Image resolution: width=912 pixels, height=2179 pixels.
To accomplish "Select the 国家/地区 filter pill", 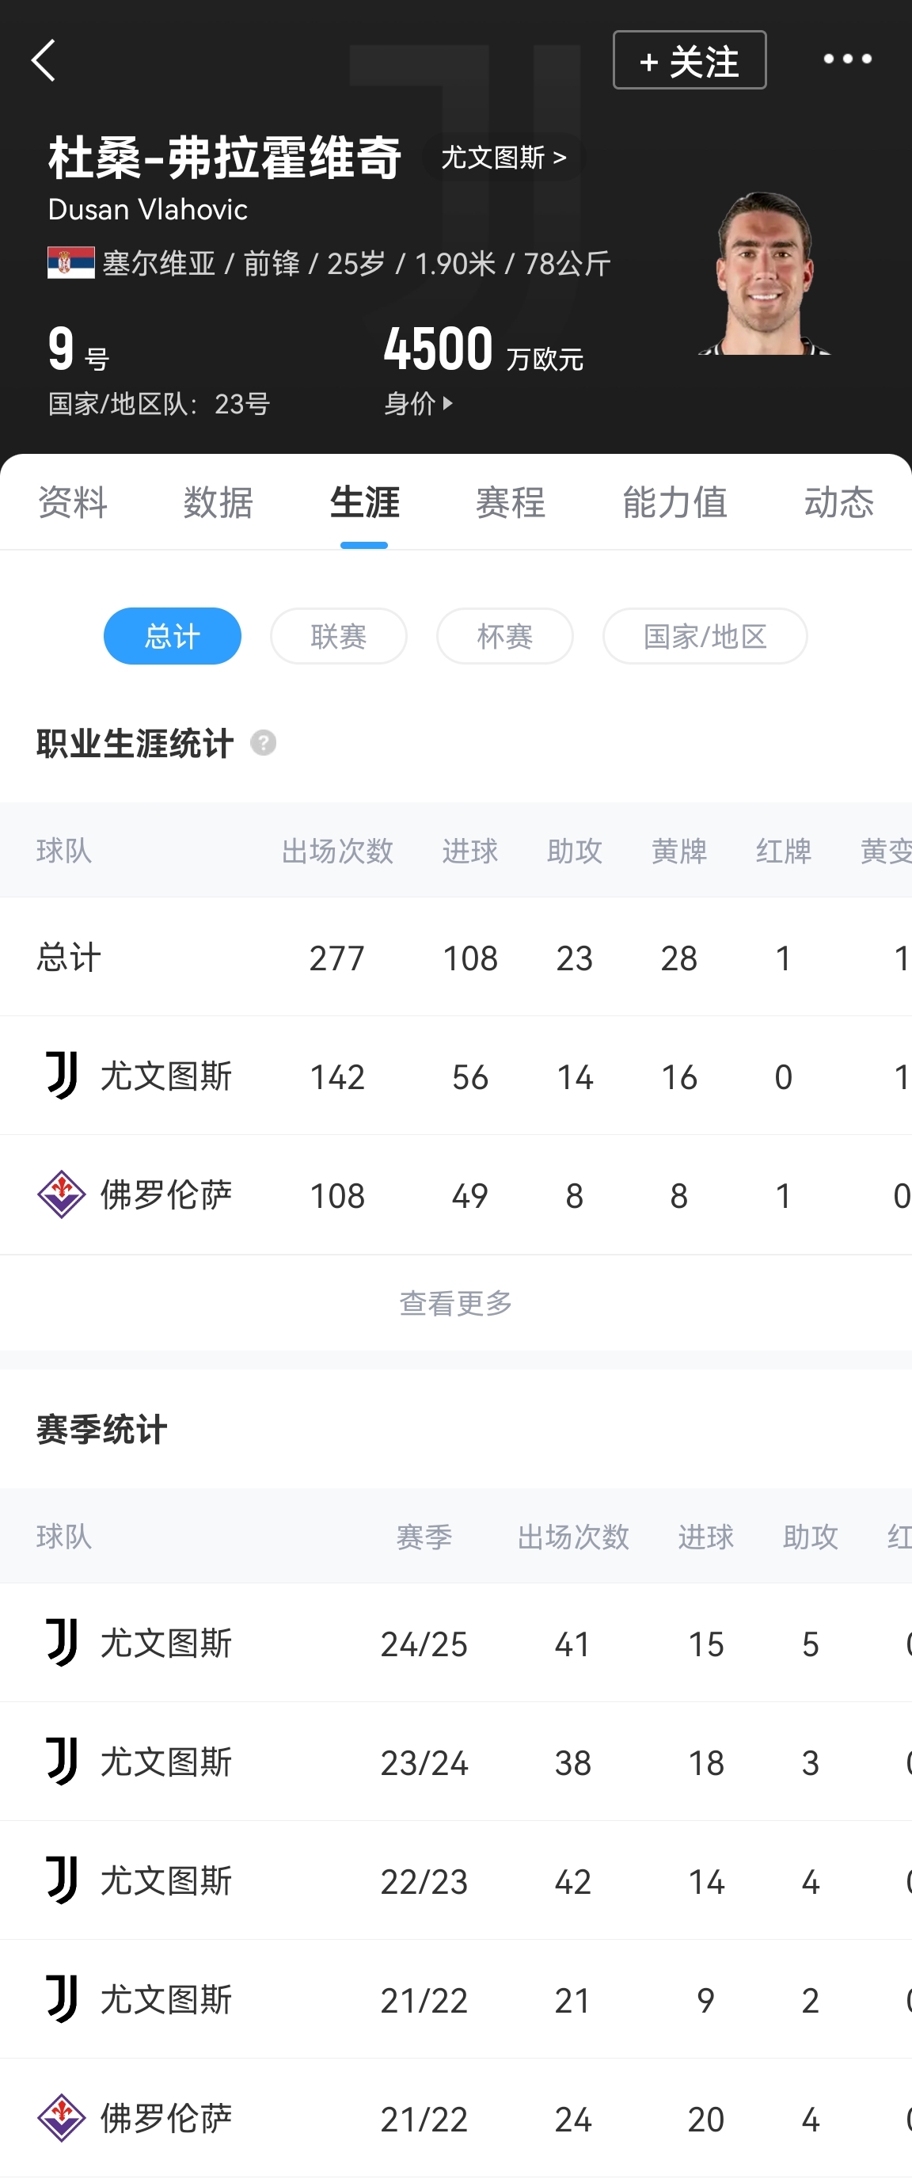I will coord(705,636).
